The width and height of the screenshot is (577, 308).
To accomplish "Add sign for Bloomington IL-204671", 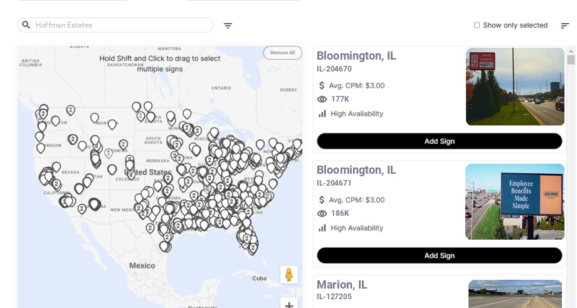I will pyautogui.click(x=439, y=255).
